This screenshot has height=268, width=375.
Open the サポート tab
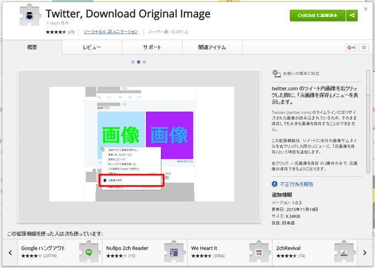pyautogui.click(x=152, y=47)
